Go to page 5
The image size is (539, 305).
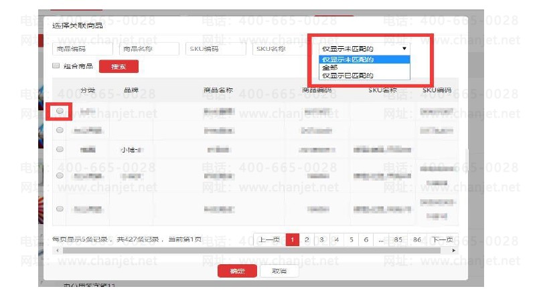(x=352, y=239)
